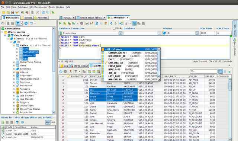Save the SQL with the editor's floppy icon

pyautogui.click(x=87, y=23)
